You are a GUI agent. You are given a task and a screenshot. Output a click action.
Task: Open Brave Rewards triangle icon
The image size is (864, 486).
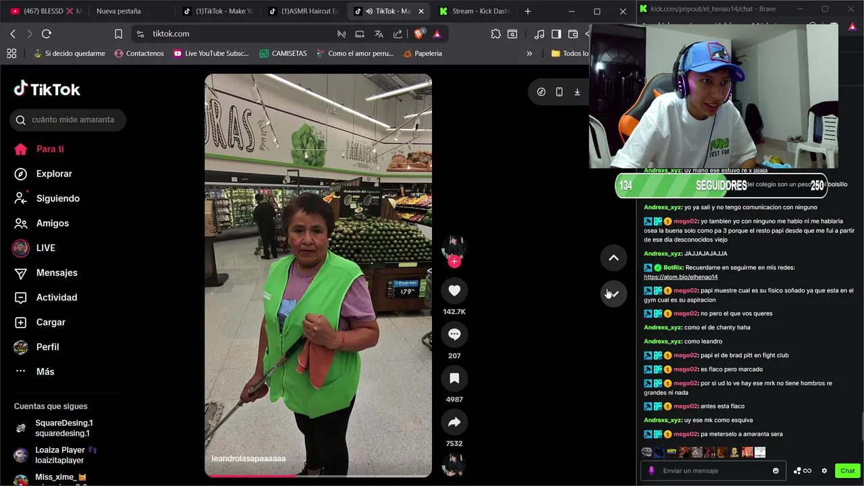pos(437,34)
